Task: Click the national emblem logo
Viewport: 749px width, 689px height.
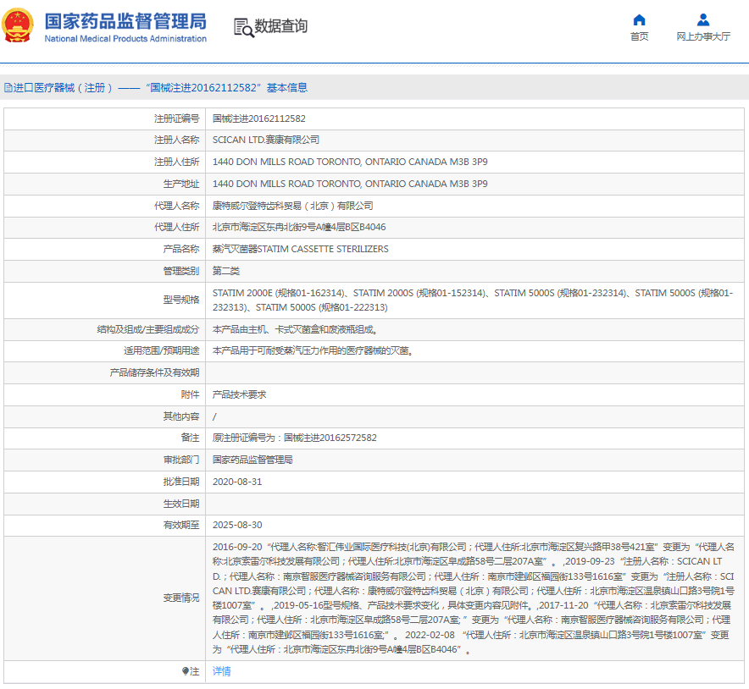Action: 18,25
